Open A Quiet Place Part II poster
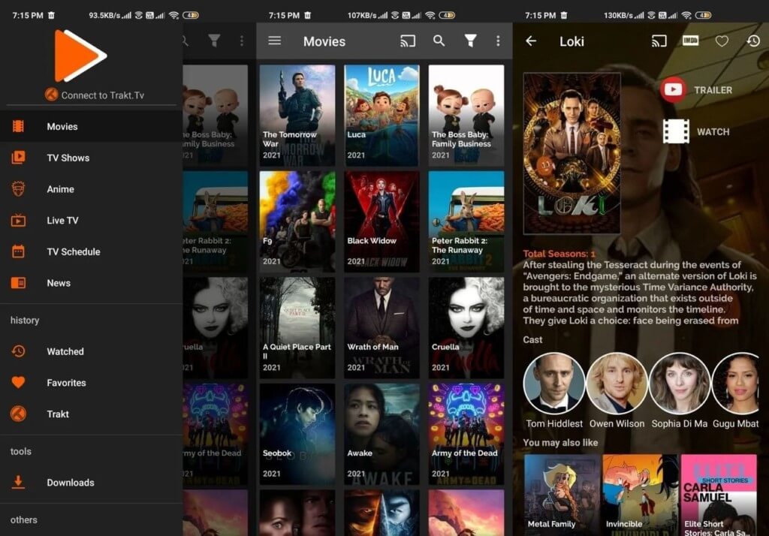This screenshot has width=769, height=536. (x=297, y=327)
